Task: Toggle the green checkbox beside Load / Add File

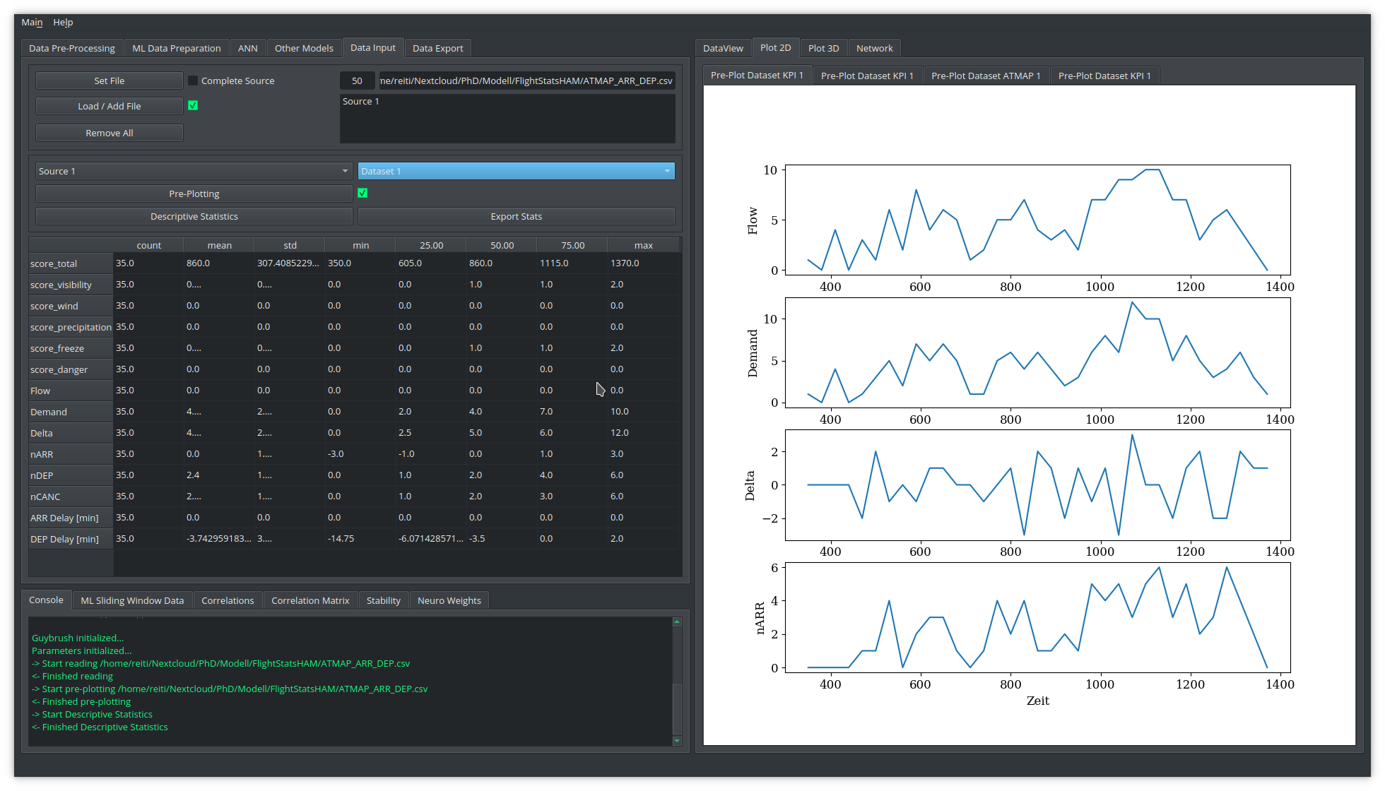Action: pyautogui.click(x=193, y=106)
